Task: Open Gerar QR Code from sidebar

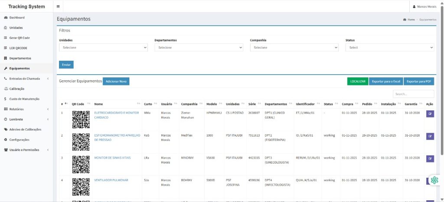Action: (x=20, y=38)
